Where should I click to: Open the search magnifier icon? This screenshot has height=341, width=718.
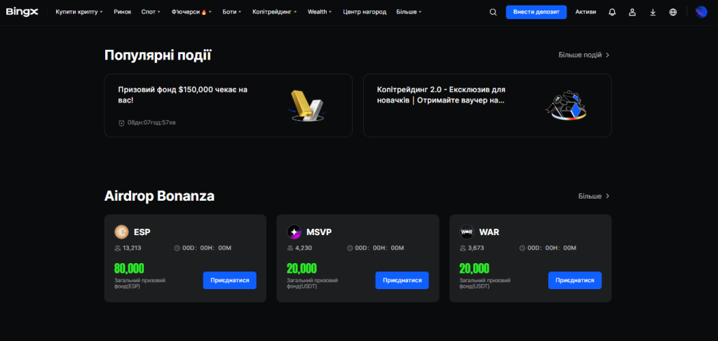click(x=493, y=13)
